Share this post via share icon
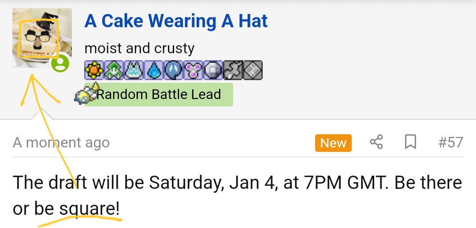Screen dimensions: 476x228 376,142
